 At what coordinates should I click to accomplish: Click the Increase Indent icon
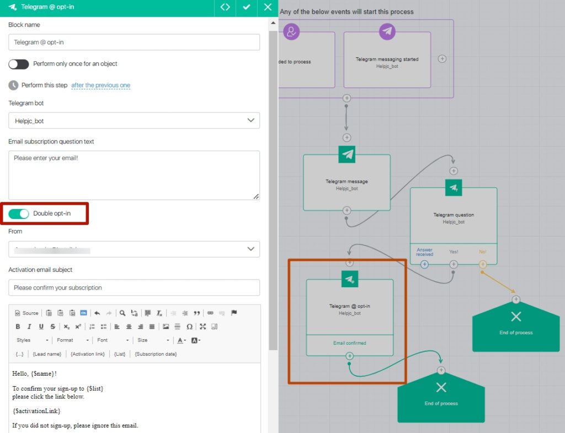(x=185, y=313)
